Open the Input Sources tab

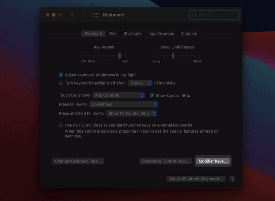[x=161, y=33]
